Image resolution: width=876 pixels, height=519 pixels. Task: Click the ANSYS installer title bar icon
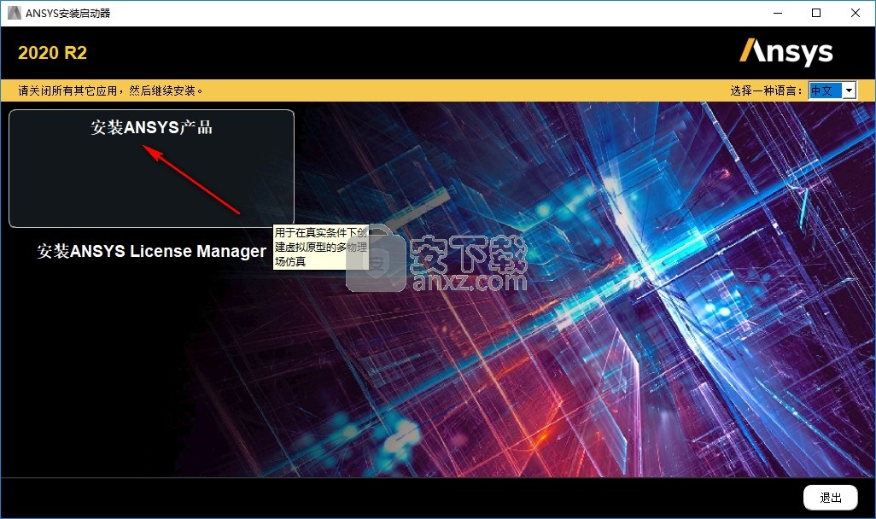[14, 13]
